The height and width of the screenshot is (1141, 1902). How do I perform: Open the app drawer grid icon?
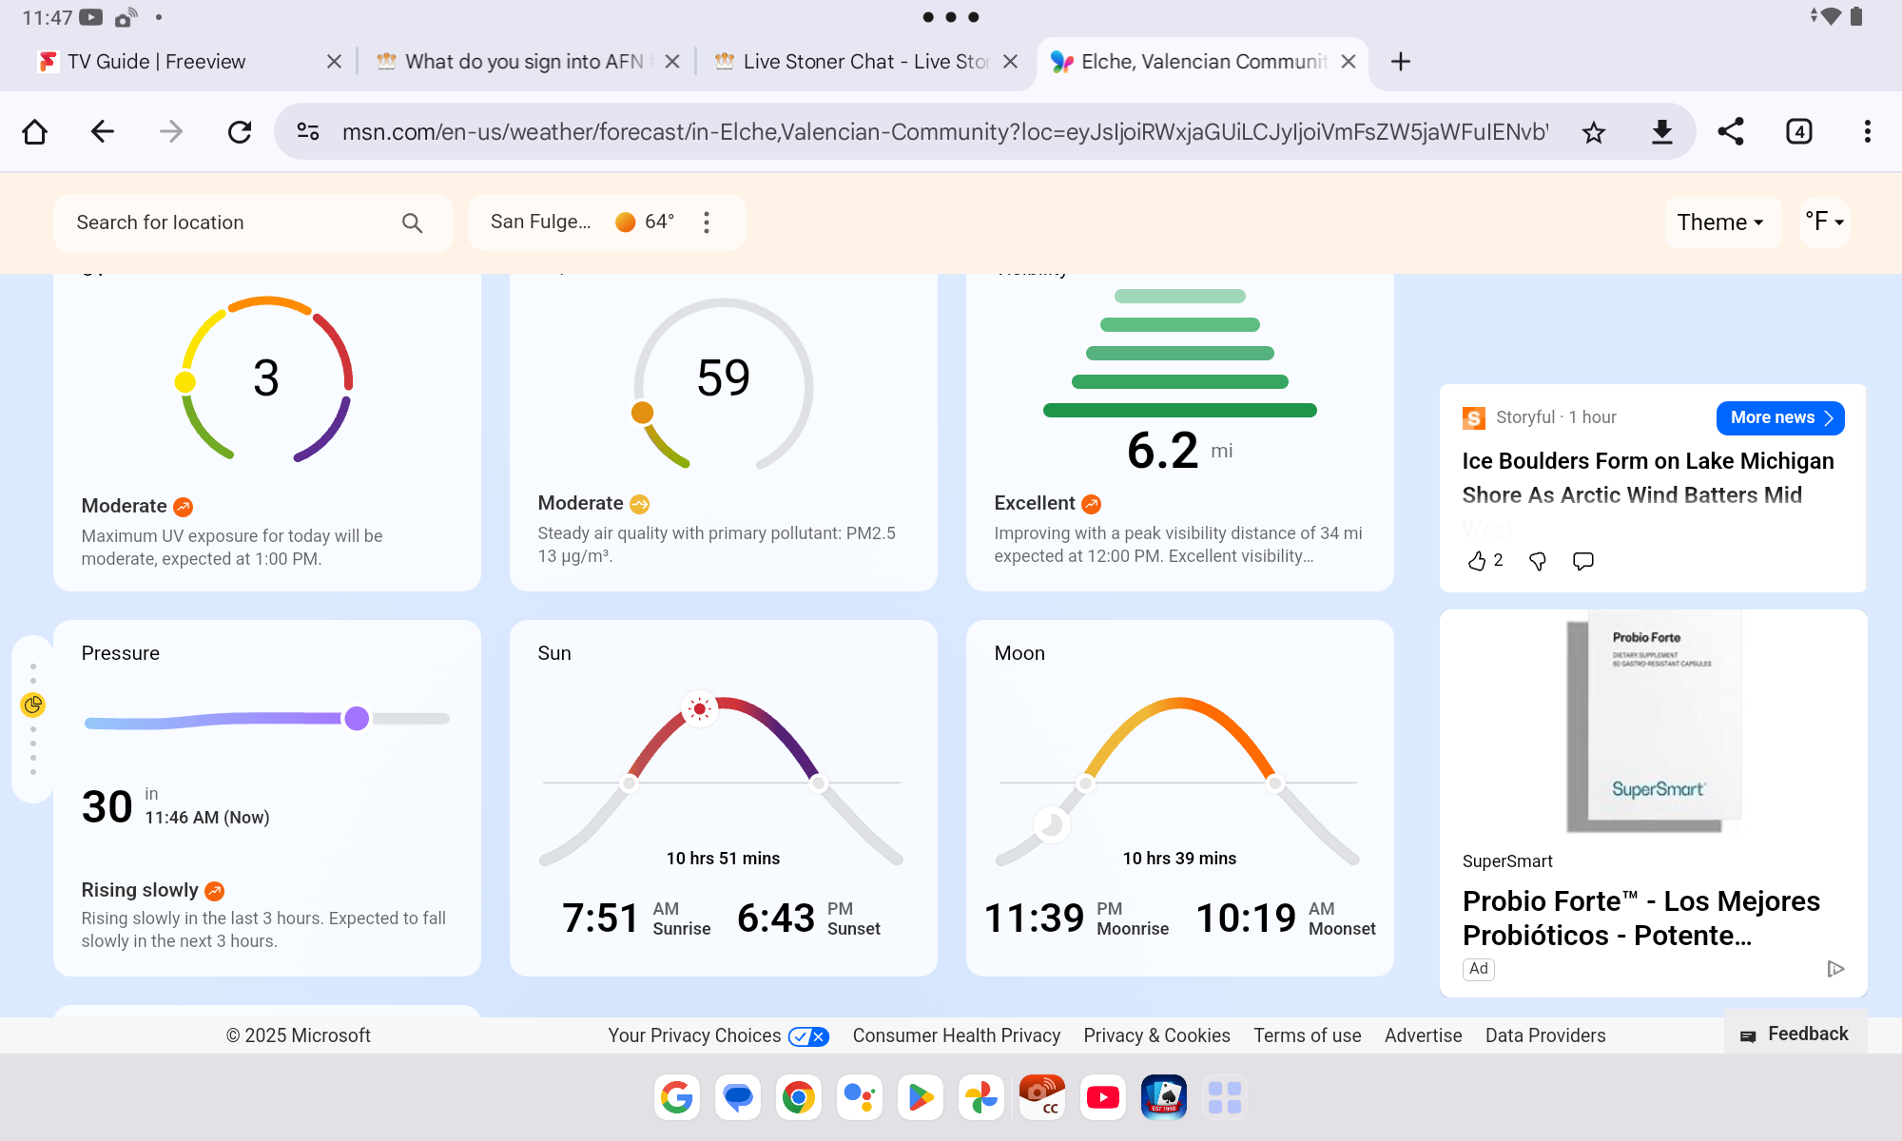1225,1098
